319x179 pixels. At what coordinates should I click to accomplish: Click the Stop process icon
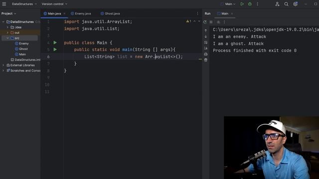(211, 22)
